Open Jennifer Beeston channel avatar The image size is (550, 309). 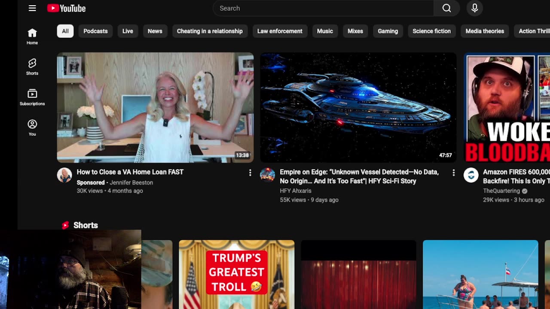tap(64, 175)
